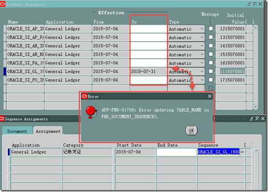Switch to the Document tab
Viewport: 268px width, 192px height.
coord(17,131)
